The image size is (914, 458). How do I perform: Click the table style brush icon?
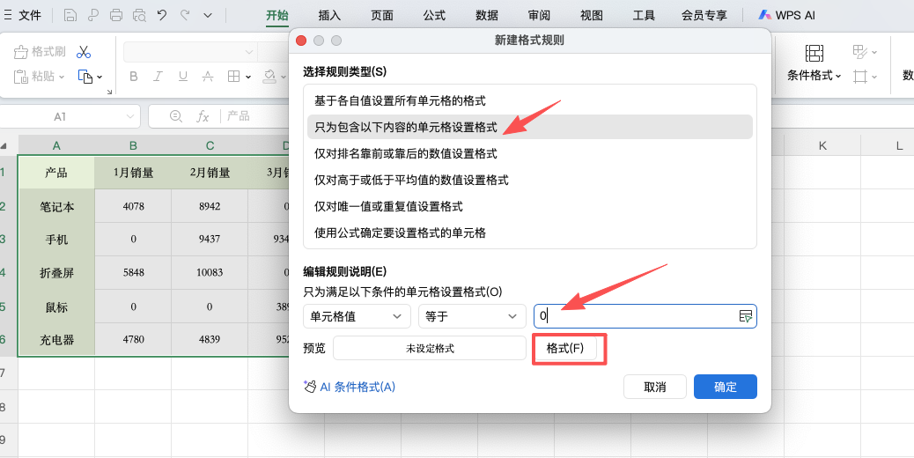click(859, 52)
